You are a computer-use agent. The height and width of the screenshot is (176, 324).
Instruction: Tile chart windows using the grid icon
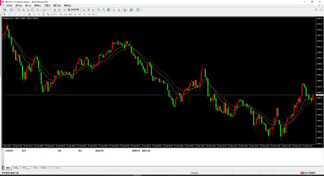click(109, 10)
